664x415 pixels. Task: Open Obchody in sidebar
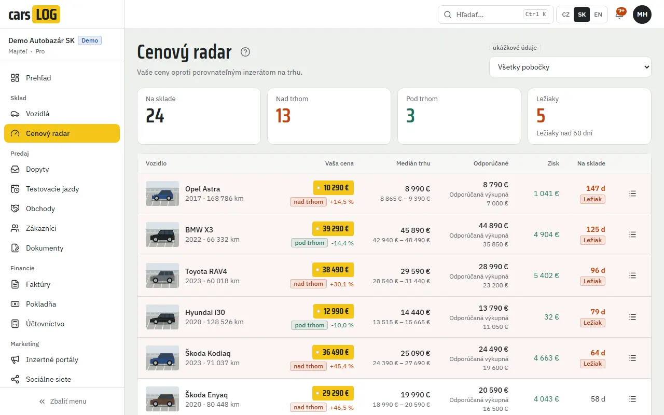(62, 209)
